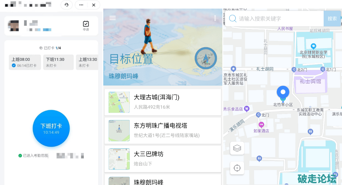Open the mini-program more options dots
The height and width of the screenshot is (185, 342).
click(81, 5)
